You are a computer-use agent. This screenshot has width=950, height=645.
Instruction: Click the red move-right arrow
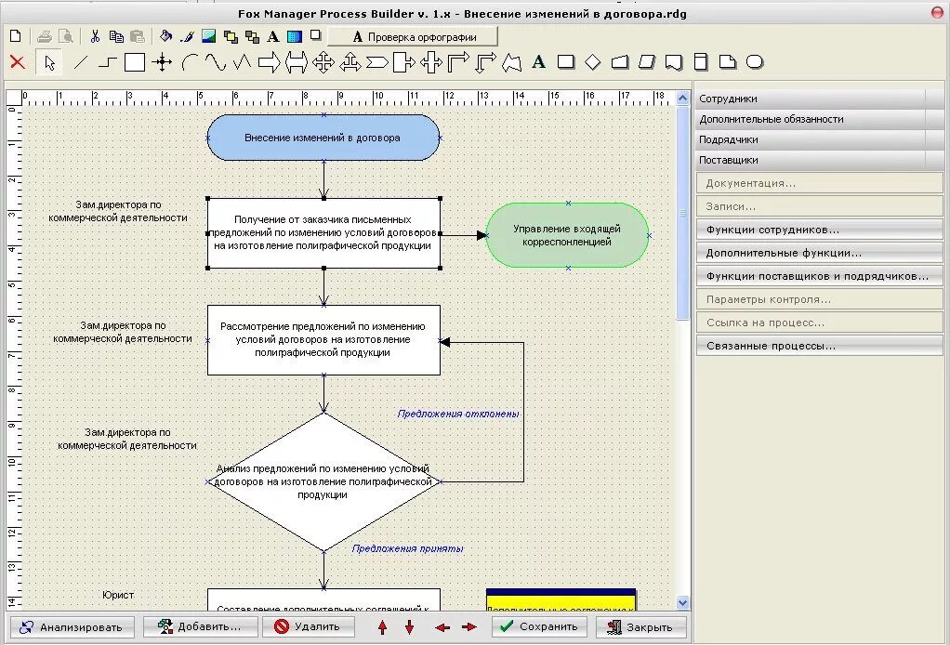(x=468, y=627)
